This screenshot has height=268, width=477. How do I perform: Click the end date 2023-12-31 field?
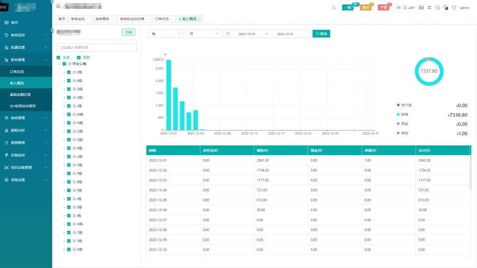click(285, 34)
